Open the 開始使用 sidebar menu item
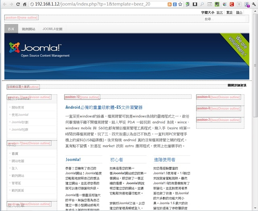This screenshot has height=211, width=258. point(18,108)
